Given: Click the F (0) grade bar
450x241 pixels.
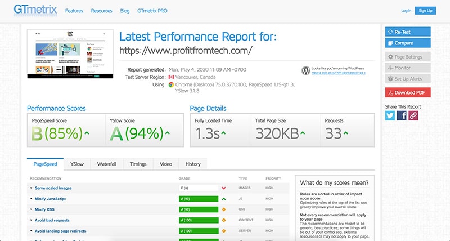Looking at the screenshot, I should 199,188.
